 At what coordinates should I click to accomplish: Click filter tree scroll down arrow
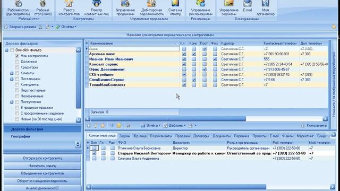coord(79,120)
